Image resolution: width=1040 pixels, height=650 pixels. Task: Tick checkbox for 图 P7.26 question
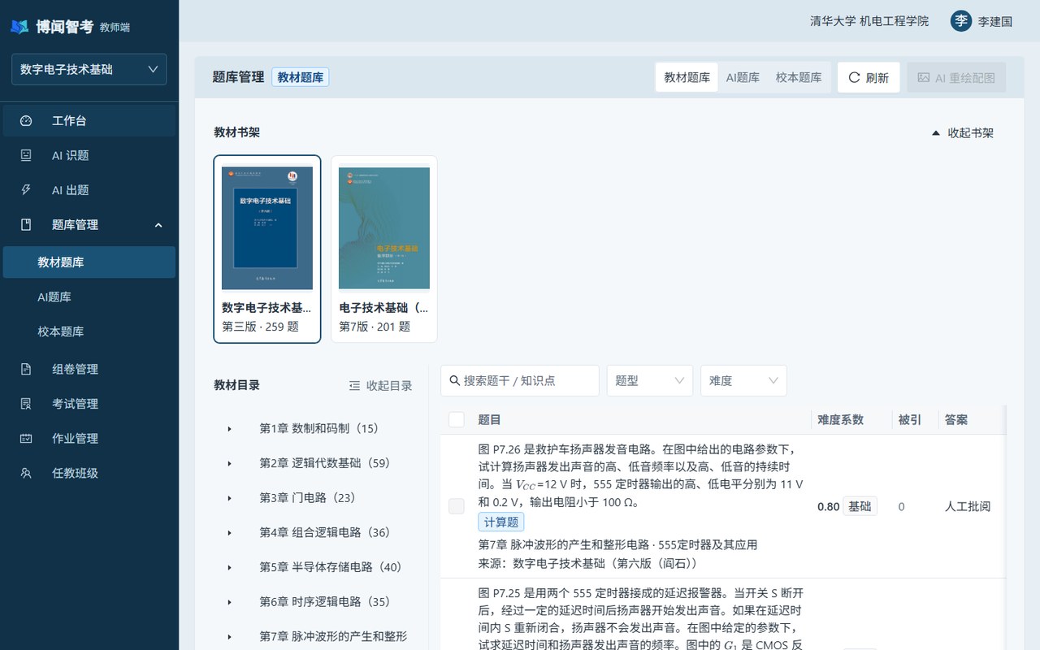click(x=457, y=506)
